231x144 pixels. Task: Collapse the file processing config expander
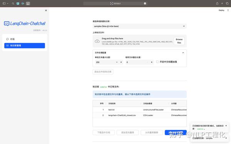pyautogui.click(x=183, y=53)
